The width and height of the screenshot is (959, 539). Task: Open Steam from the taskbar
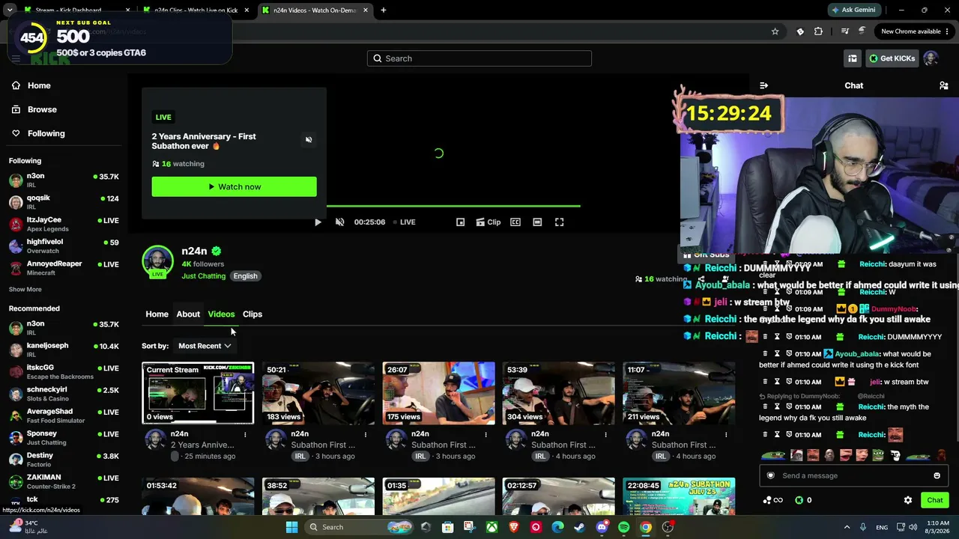point(579,527)
